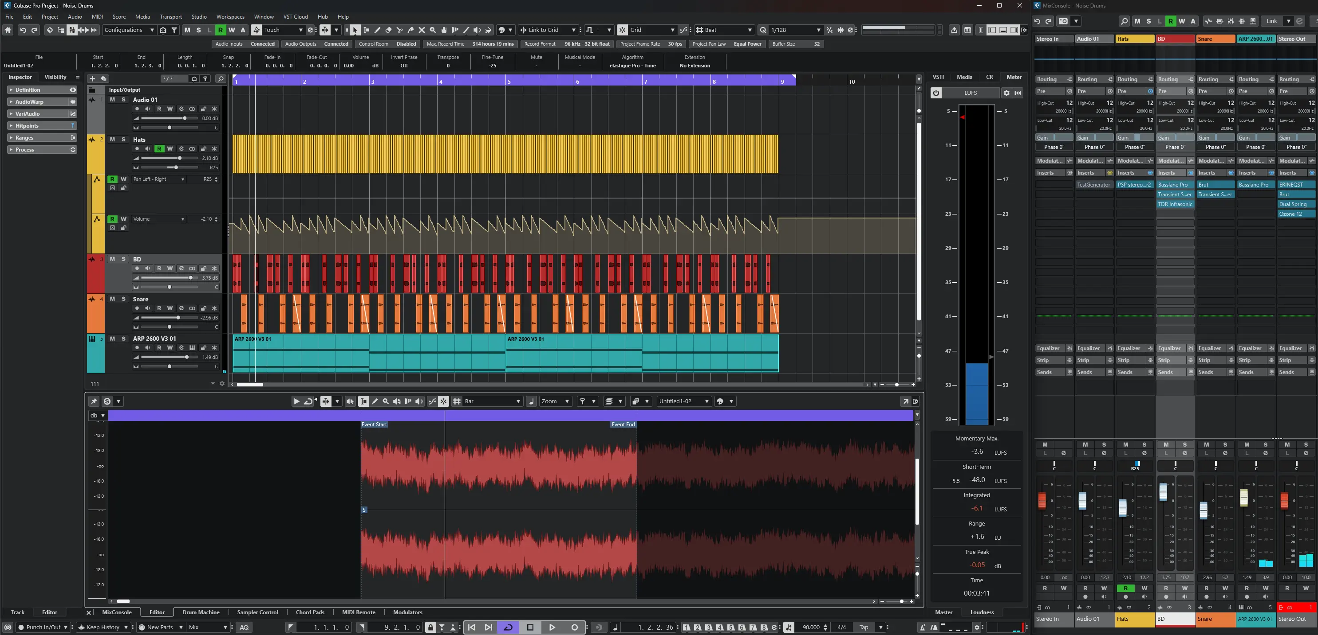Pick the Erase tool
Image resolution: width=1318 pixels, height=635 pixels.
(x=388, y=30)
